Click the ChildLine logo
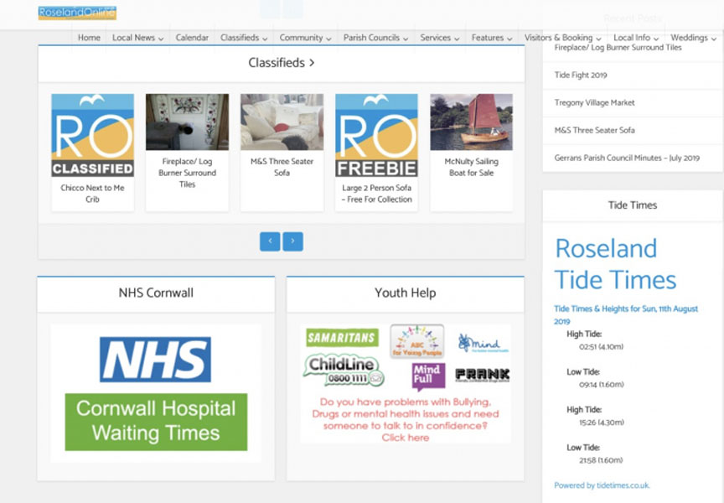This screenshot has width=724, height=503. pos(344,371)
